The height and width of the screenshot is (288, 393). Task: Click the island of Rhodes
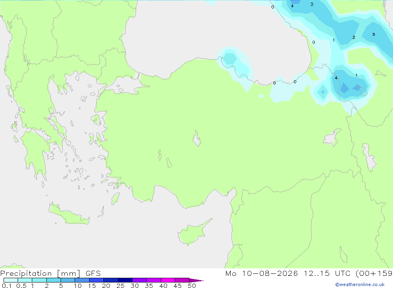(116, 198)
